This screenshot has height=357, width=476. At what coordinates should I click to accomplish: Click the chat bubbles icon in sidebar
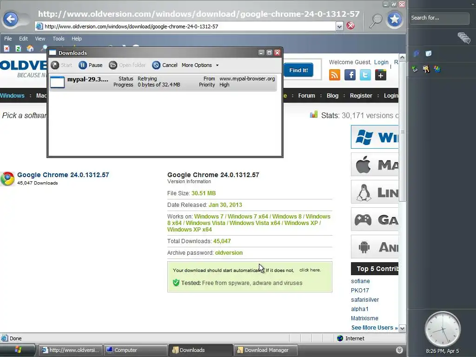[464, 38]
